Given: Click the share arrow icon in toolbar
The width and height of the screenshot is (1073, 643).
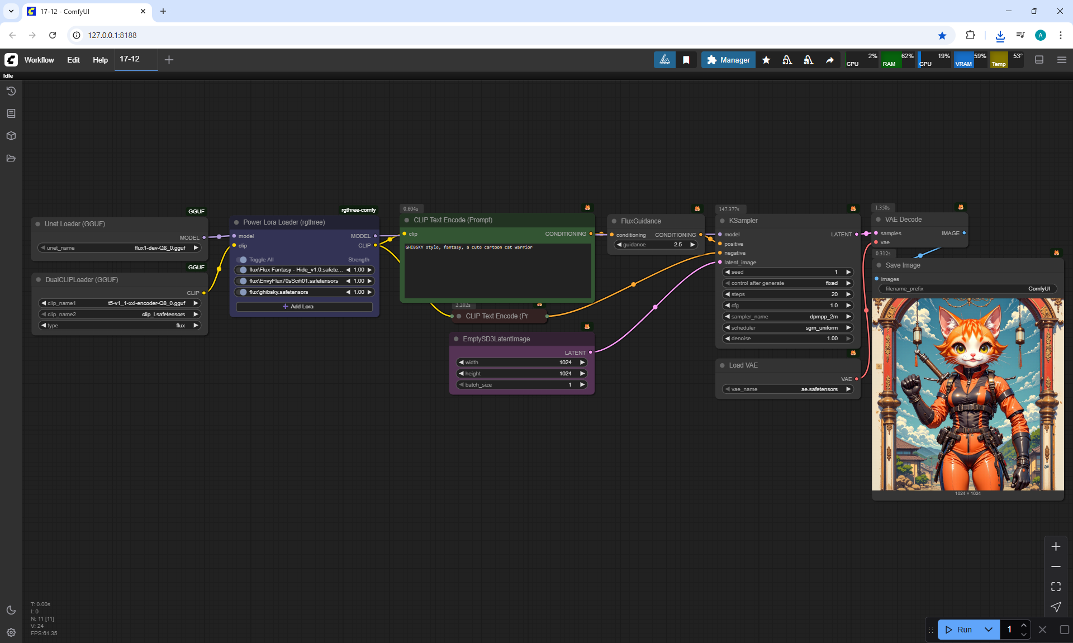Looking at the screenshot, I should [830, 60].
